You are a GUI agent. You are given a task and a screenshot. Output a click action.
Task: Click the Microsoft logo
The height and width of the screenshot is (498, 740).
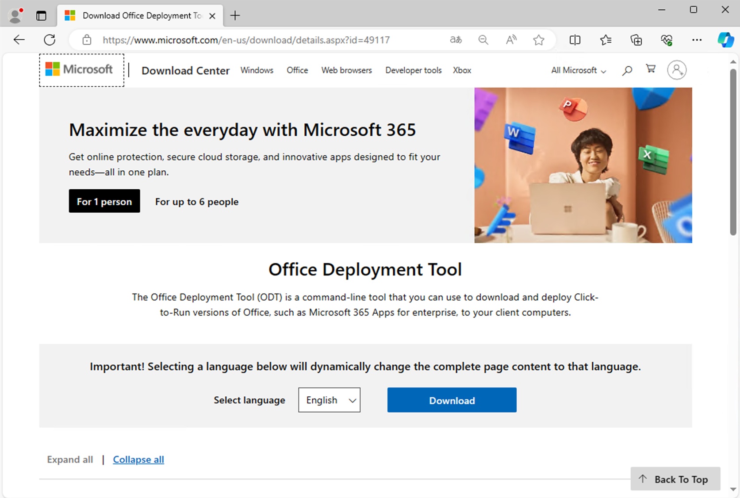point(80,69)
